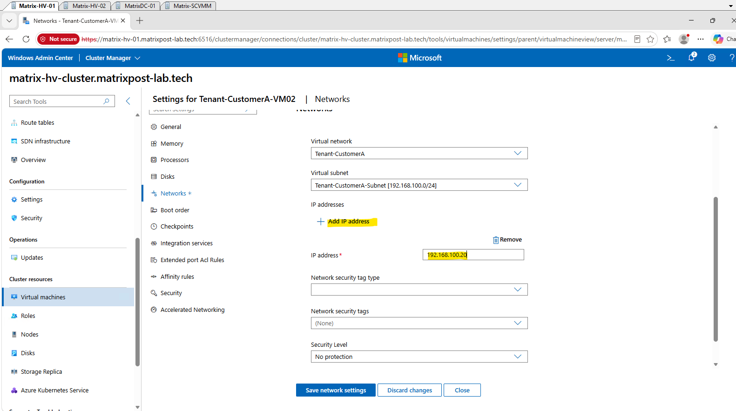736x411 pixels.
Task: Open the Security Level dropdown
Action: point(419,357)
